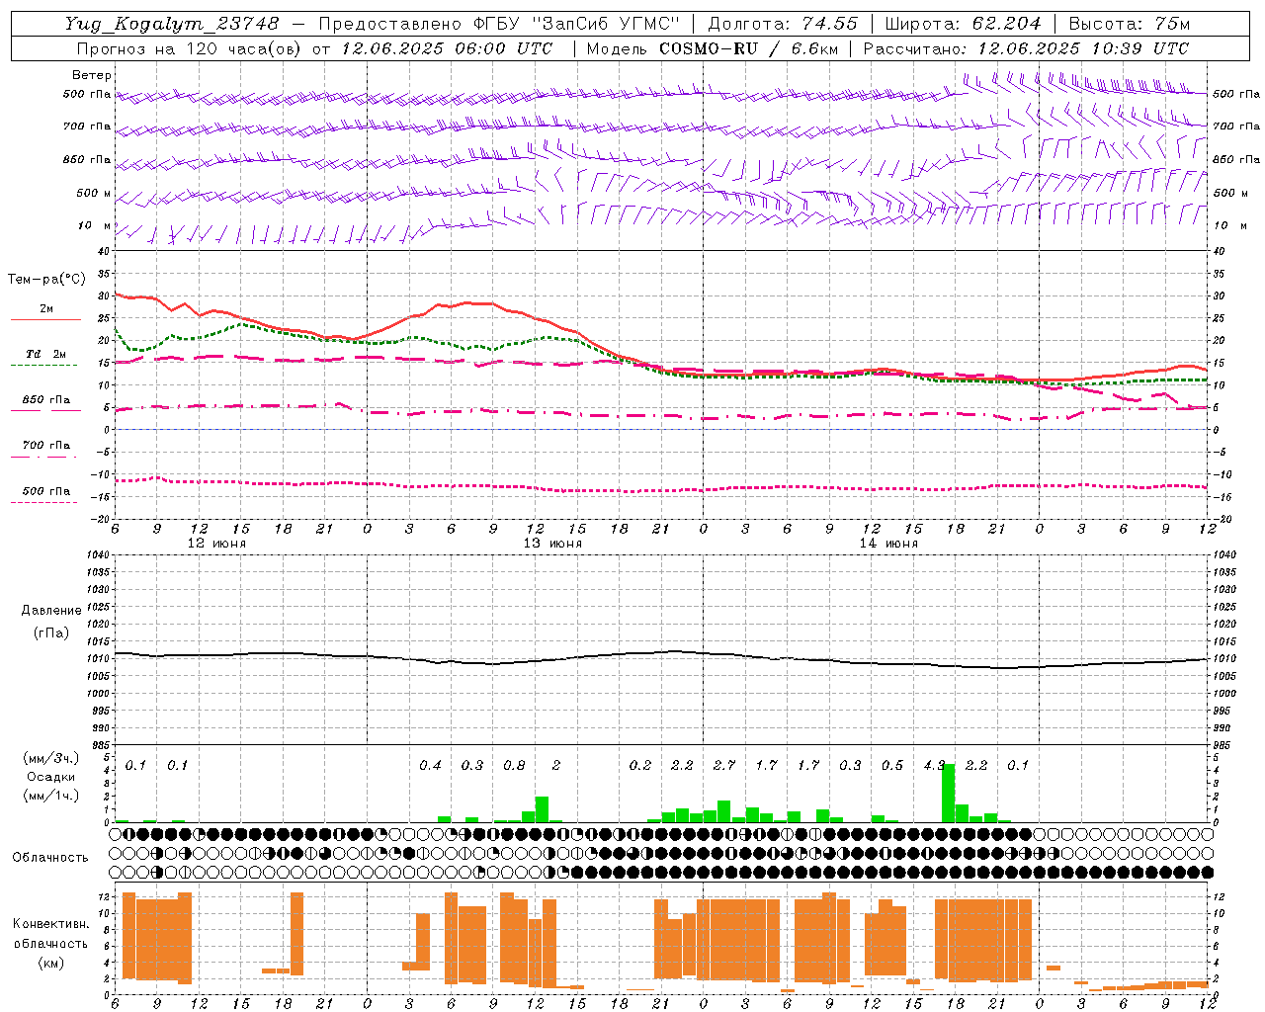
Task: Click the dotted legend line under temperature 500 гПа
Action: [43, 502]
